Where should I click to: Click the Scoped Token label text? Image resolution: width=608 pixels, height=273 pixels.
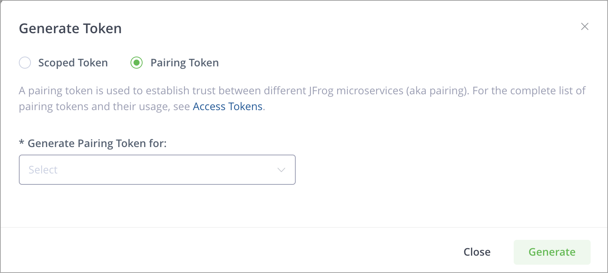click(x=73, y=63)
